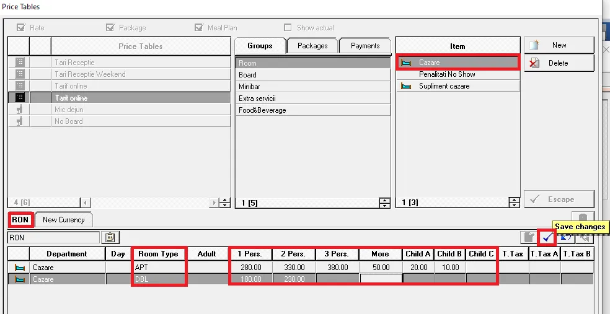This screenshot has width=610, height=314.
Task: Click the right scroll arrow under Price Tables
Action: [214, 203]
